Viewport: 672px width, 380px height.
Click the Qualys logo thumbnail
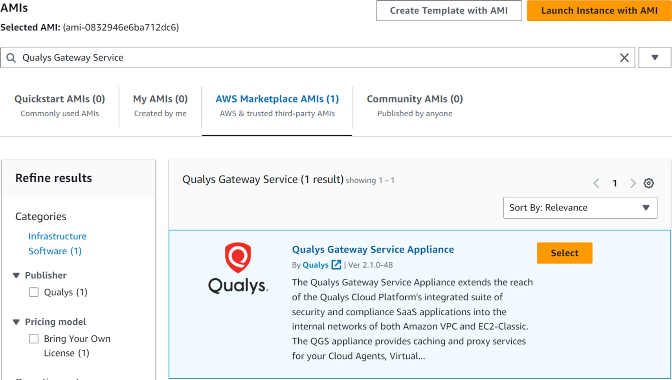point(238,268)
